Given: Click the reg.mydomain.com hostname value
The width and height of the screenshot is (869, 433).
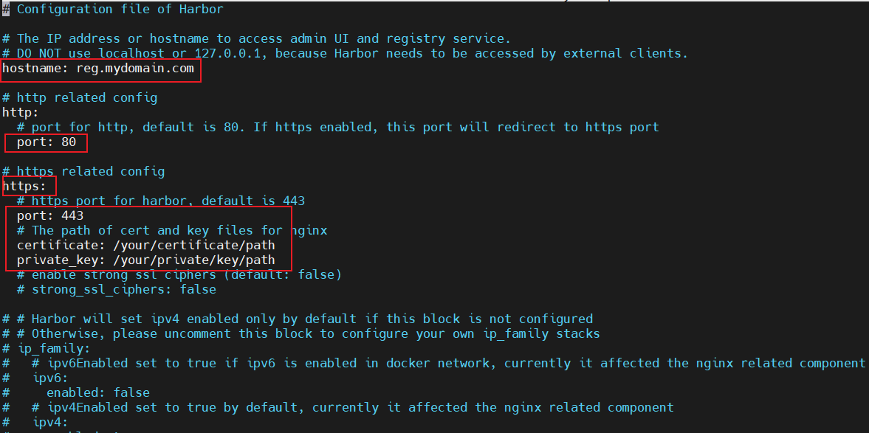Looking at the screenshot, I should tap(135, 69).
